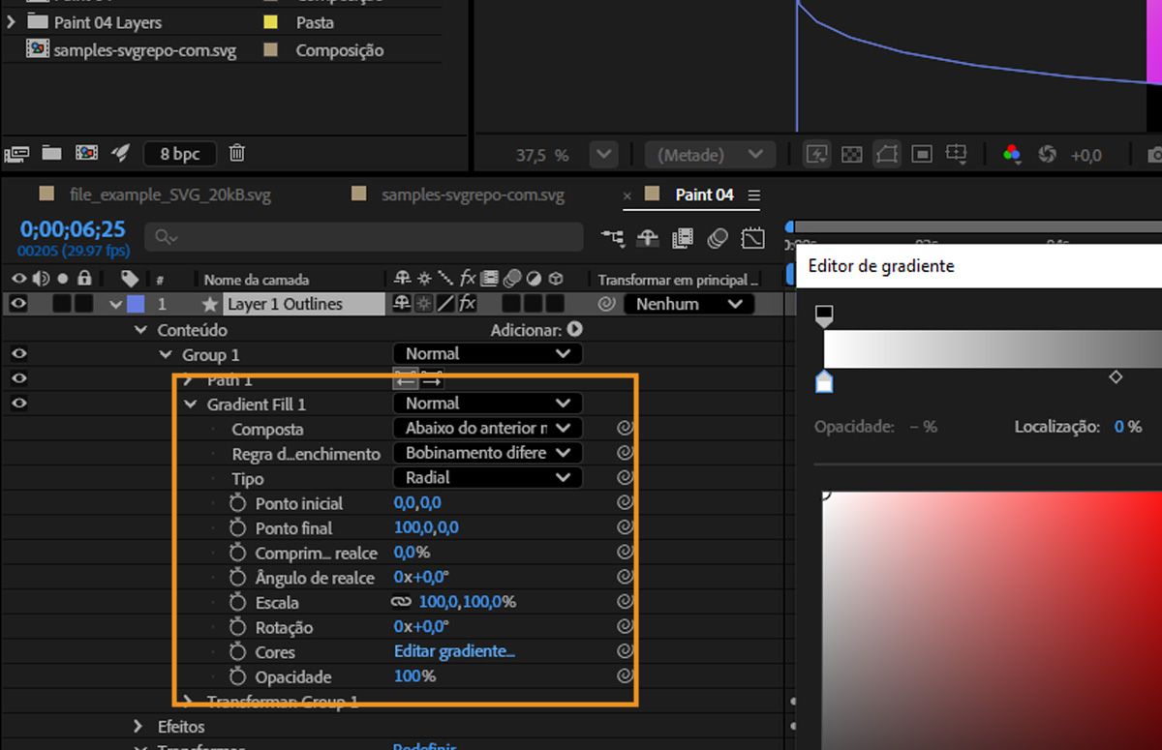
Task: Click the Frame Blending enable icon in the timeline
Action: tap(683, 237)
